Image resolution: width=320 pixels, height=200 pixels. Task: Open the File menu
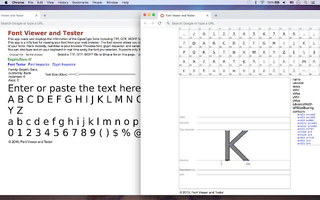[30, 2]
